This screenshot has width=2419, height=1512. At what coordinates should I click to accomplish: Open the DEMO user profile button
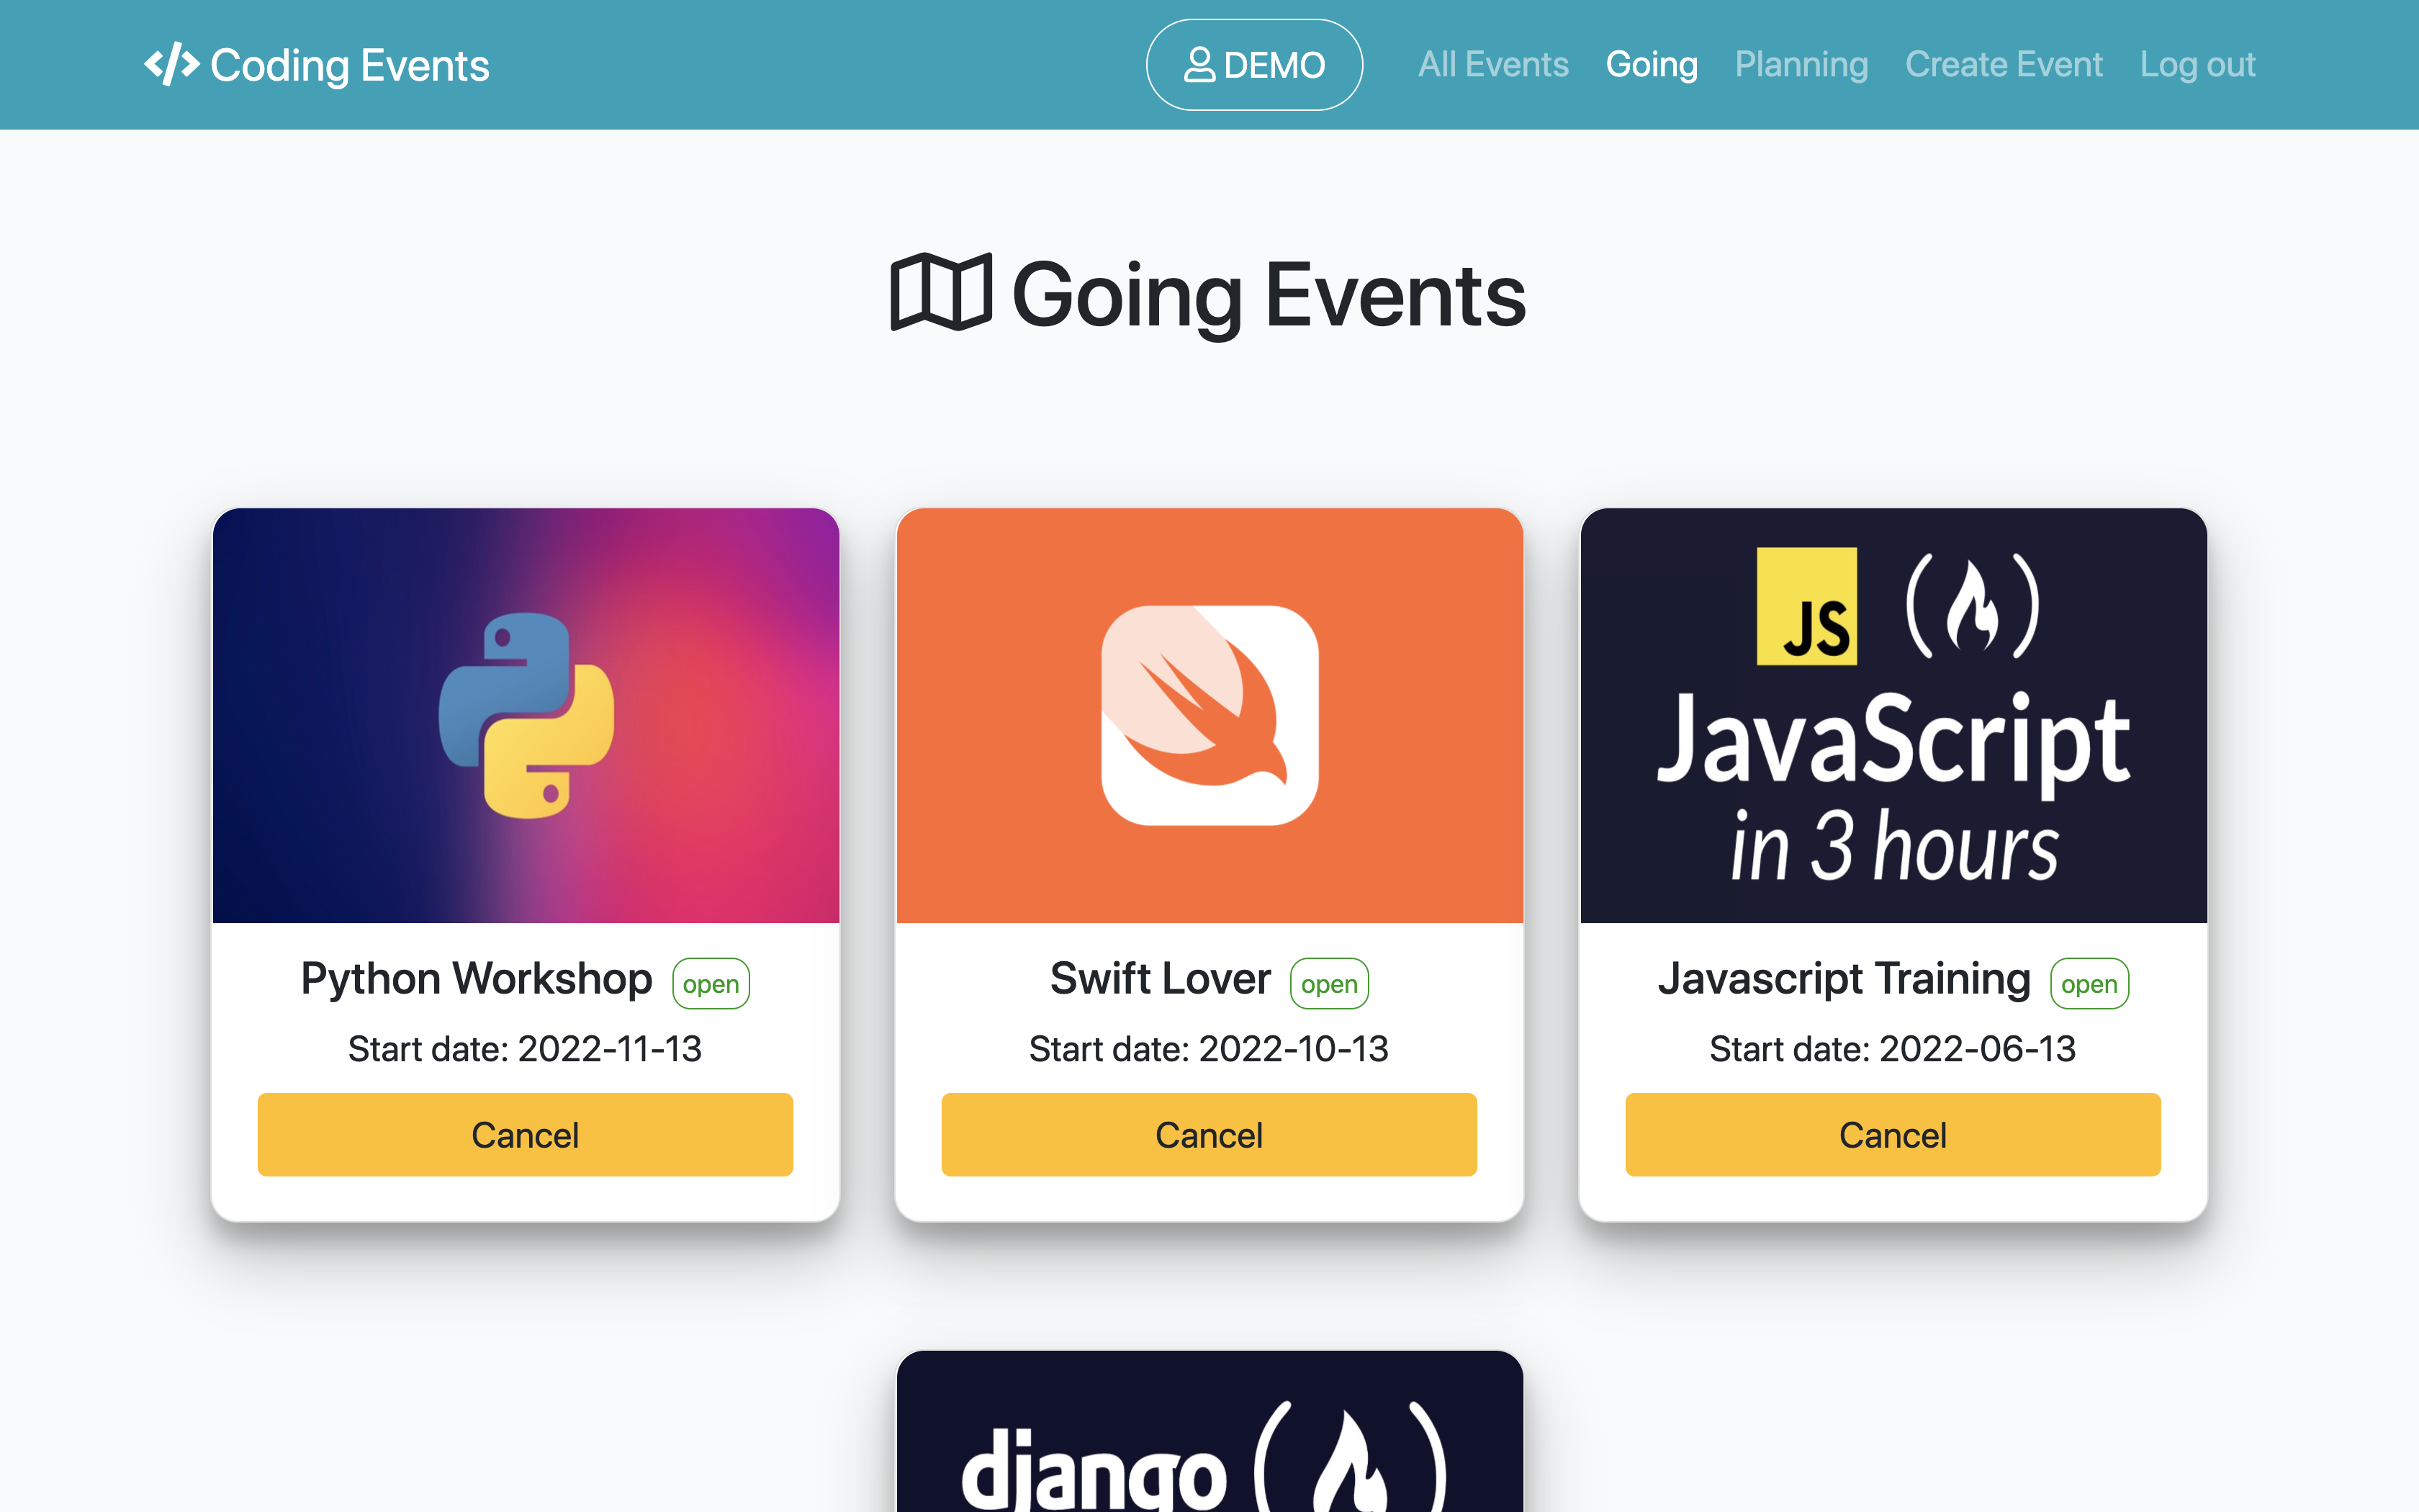tap(1254, 65)
